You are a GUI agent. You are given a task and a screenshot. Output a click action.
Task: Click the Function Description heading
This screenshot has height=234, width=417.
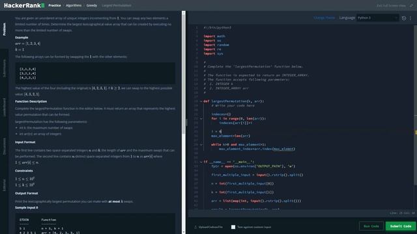tap(31, 101)
